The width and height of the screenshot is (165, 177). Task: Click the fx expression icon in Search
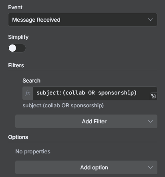click(28, 93)
